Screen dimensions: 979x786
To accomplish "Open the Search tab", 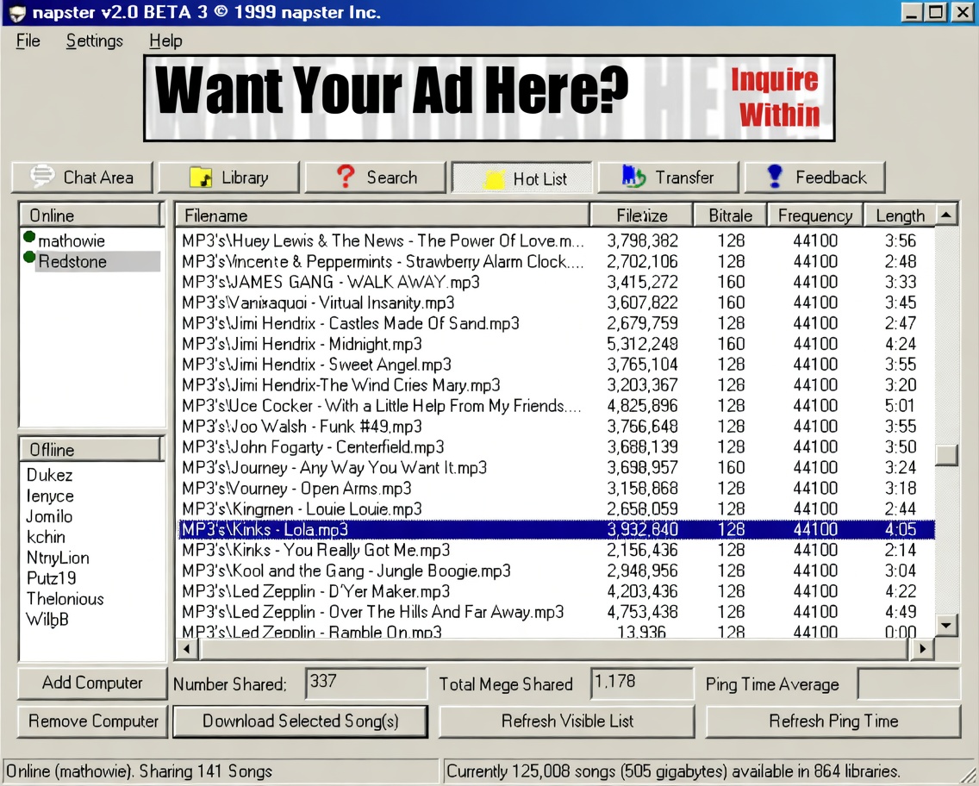I will [x=376, y=178].
